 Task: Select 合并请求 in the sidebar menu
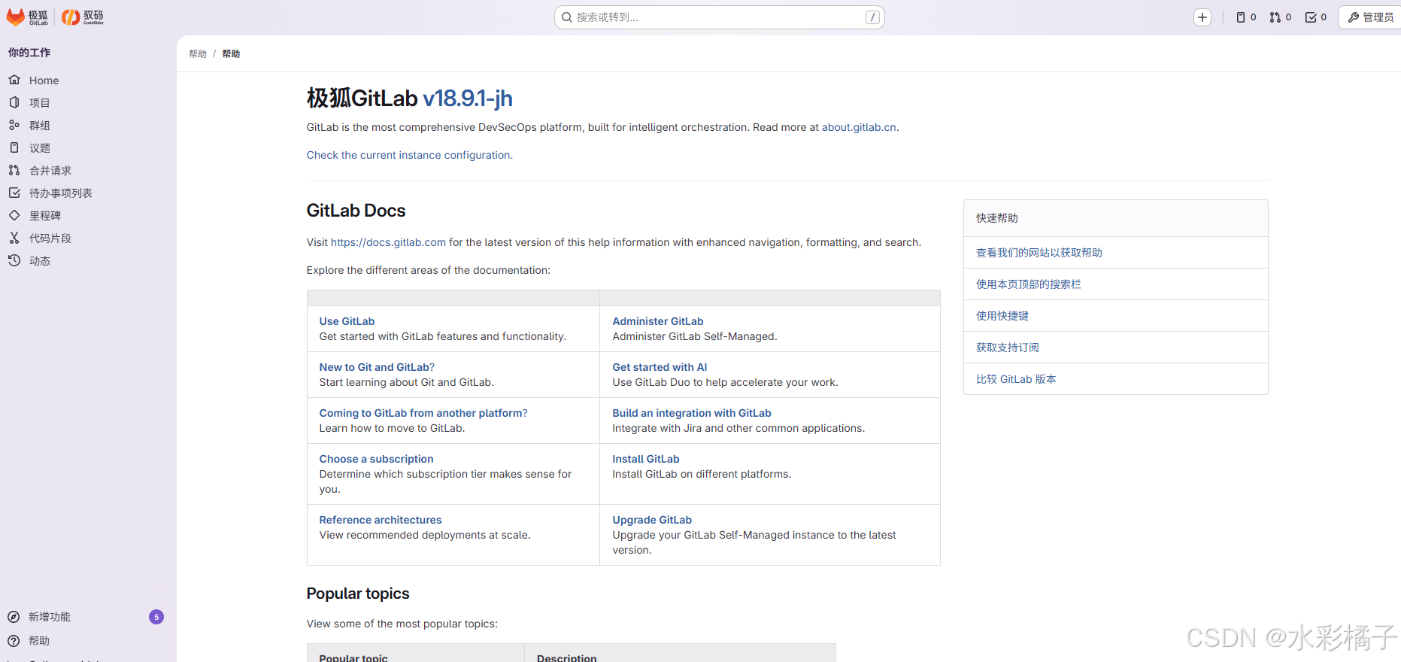[x=50, y=171]
